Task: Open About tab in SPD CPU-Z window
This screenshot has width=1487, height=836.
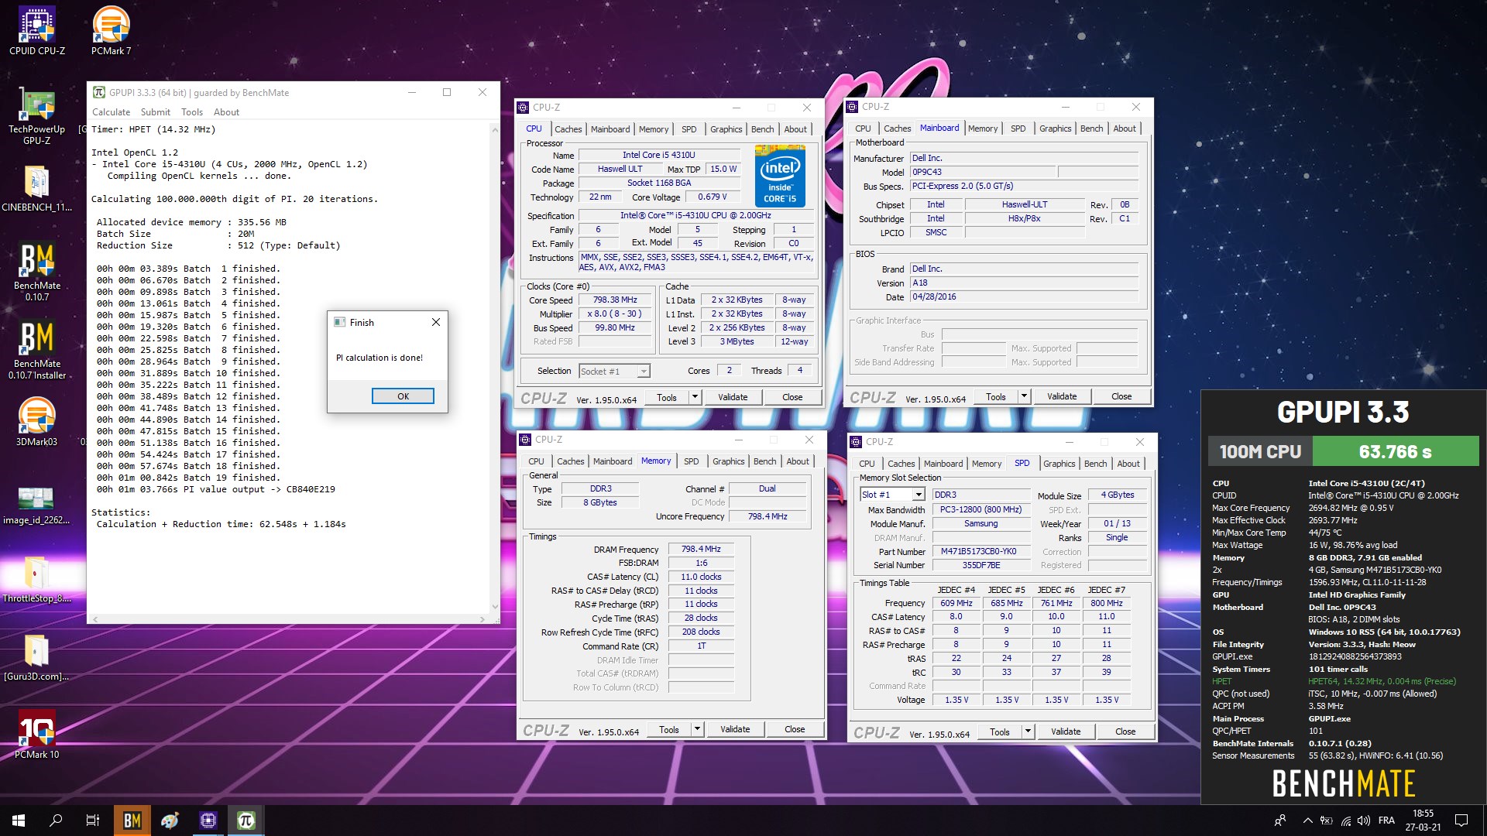Action: [1128, 464]
